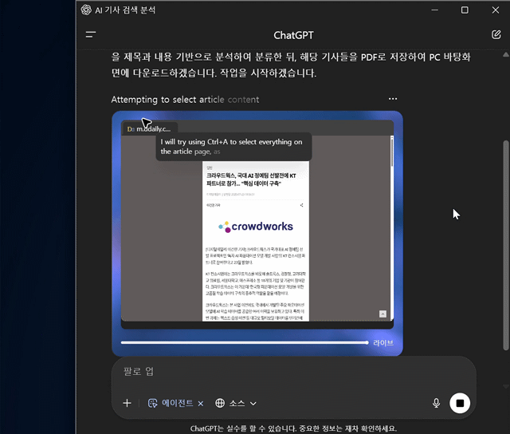Image resolution: width=510 pixels, height=434 pixels.
Task: Activate voice input microphone icon
Action: (x=437, y=403)
